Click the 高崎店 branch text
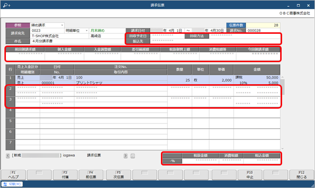Screen dimensions: 315x188 pos(96,36)
